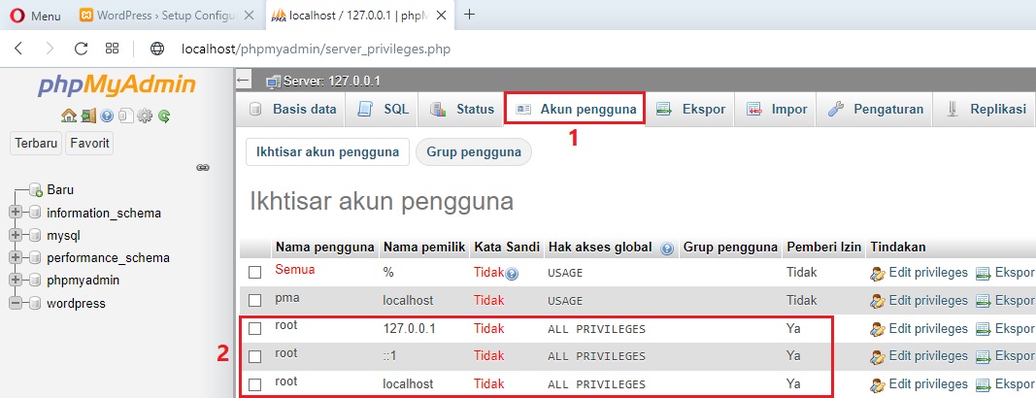Screen dimensions: 1036x398
Task: Open the wordpress database in sidebar
Action: pos(76,304)
